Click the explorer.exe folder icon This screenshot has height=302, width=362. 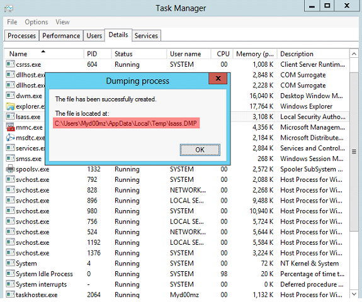click(11, 106)
